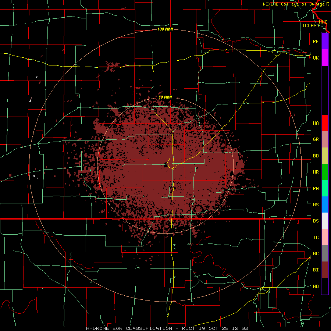Click the GR pink legend swatch
The height and width of the screenshot is (331, 331).
tap(325, 139)
